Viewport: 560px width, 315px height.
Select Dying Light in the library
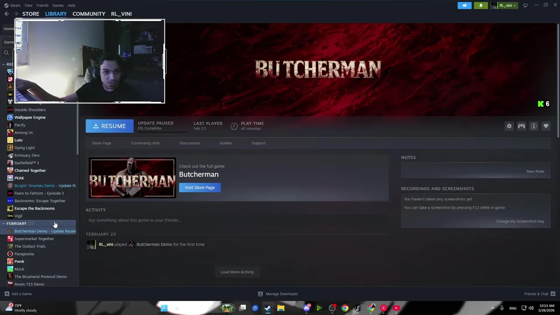[x=24, y=148]
